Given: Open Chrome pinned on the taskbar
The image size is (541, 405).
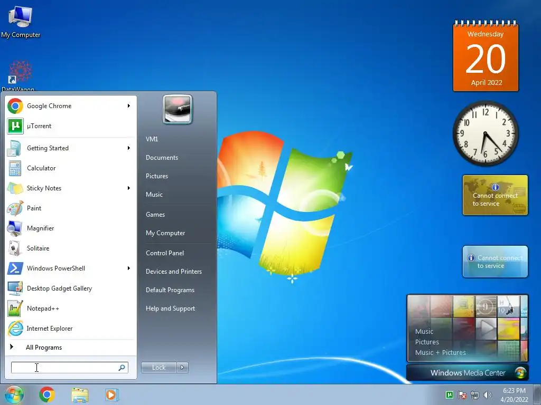Looking at the screenshot, I should [x=47, y=394].
